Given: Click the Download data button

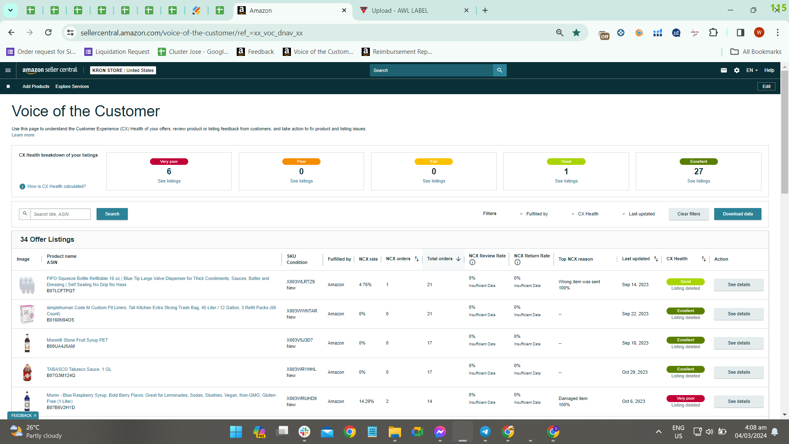Looking at the screenshot, I should 738,214.
